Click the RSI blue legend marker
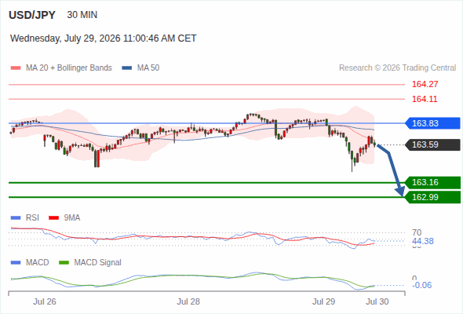The width and height of the screenshot is (463, 314). [x=16, y=218]
